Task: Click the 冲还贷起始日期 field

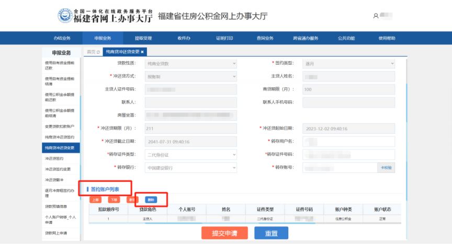Action: pos(348,129)
